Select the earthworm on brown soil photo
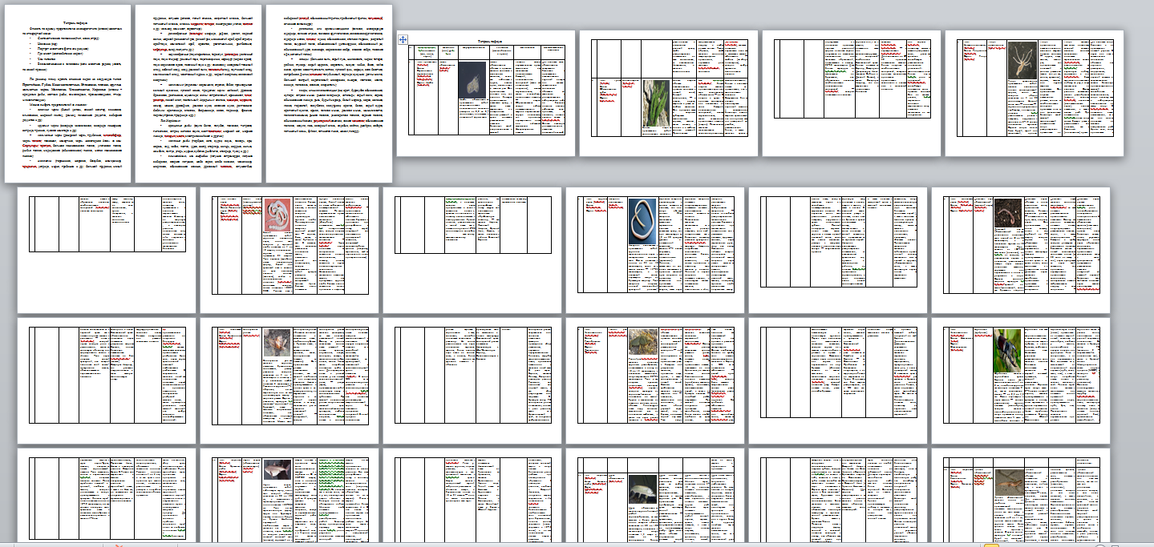This screenshot has height=547, width=1154. point(1007,211)
